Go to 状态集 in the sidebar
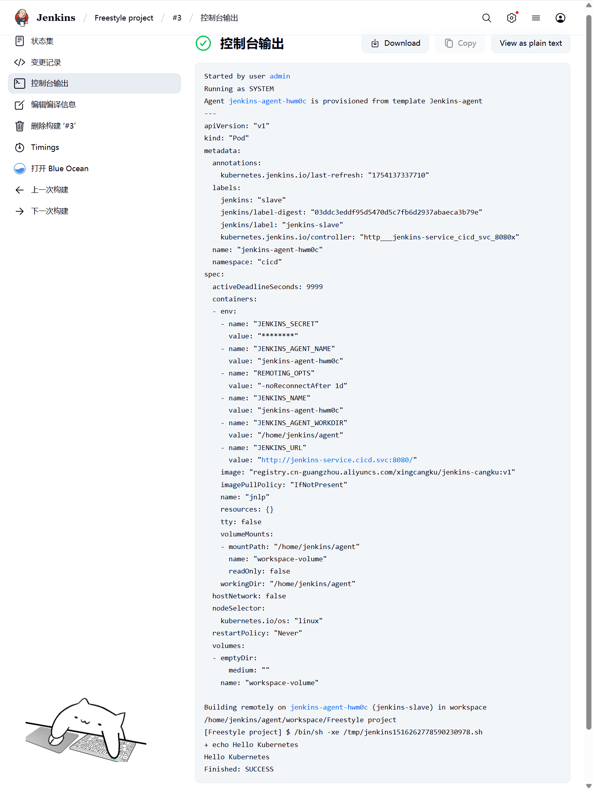Image resolution: width=593 pixels, height=790 pixels. (95, 41)
